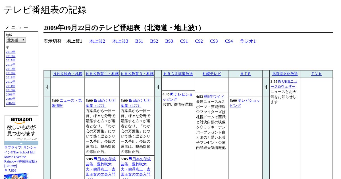Select year 2014年 in the menu
The image size is (341, 179).
[11, 73]
